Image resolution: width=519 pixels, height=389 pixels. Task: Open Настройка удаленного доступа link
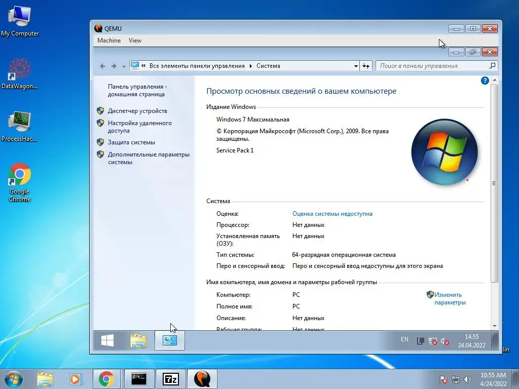point(140,127)
